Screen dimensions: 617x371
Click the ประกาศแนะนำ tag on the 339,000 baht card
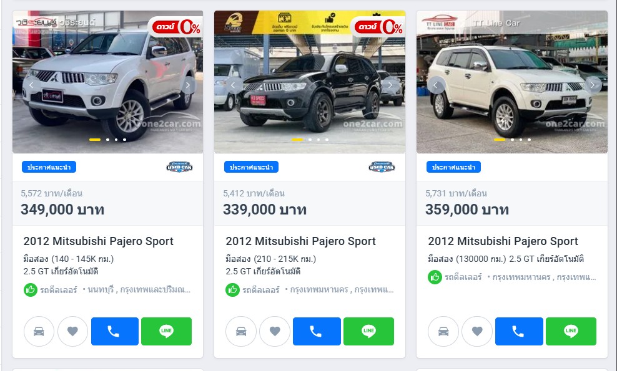click(251, 167)
